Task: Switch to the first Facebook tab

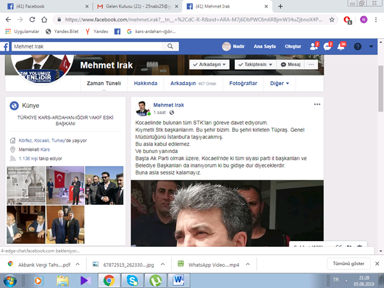Action: tap(48, 6)
